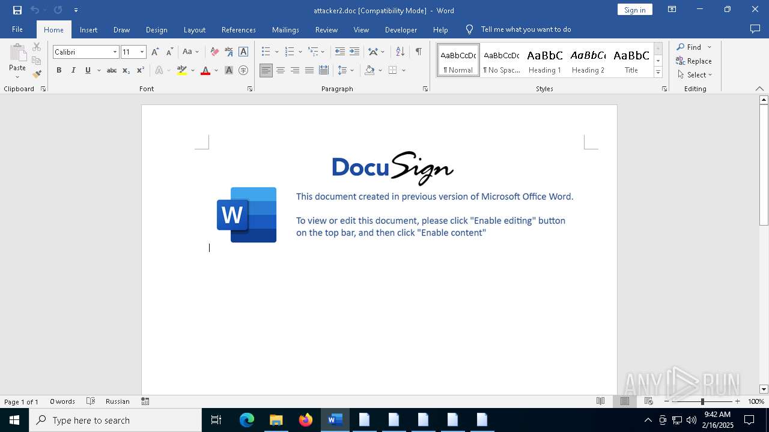Open Firefox from the taskbar
The width and height of the screenshot is (769, 432).
[x=306, y=420]
